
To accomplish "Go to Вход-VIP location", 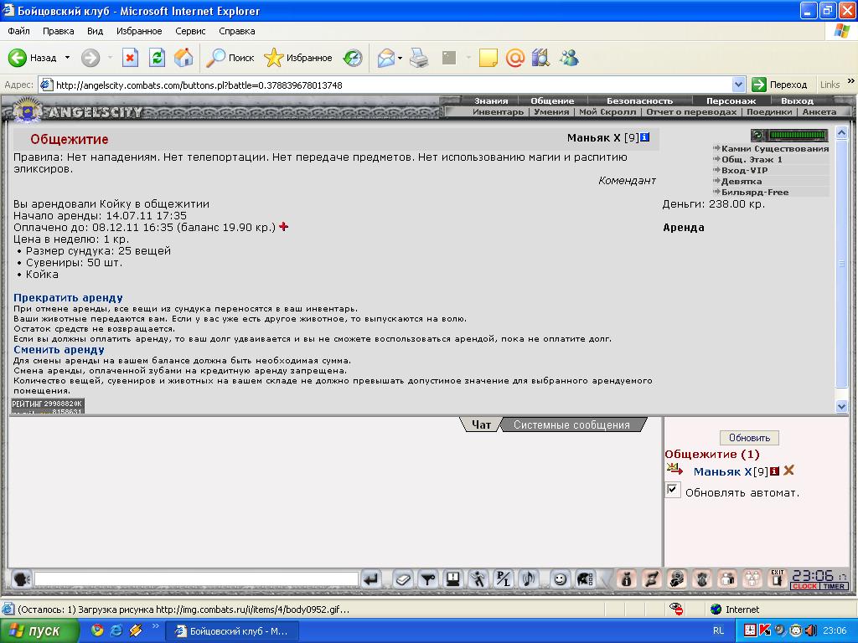I will 744,171.
